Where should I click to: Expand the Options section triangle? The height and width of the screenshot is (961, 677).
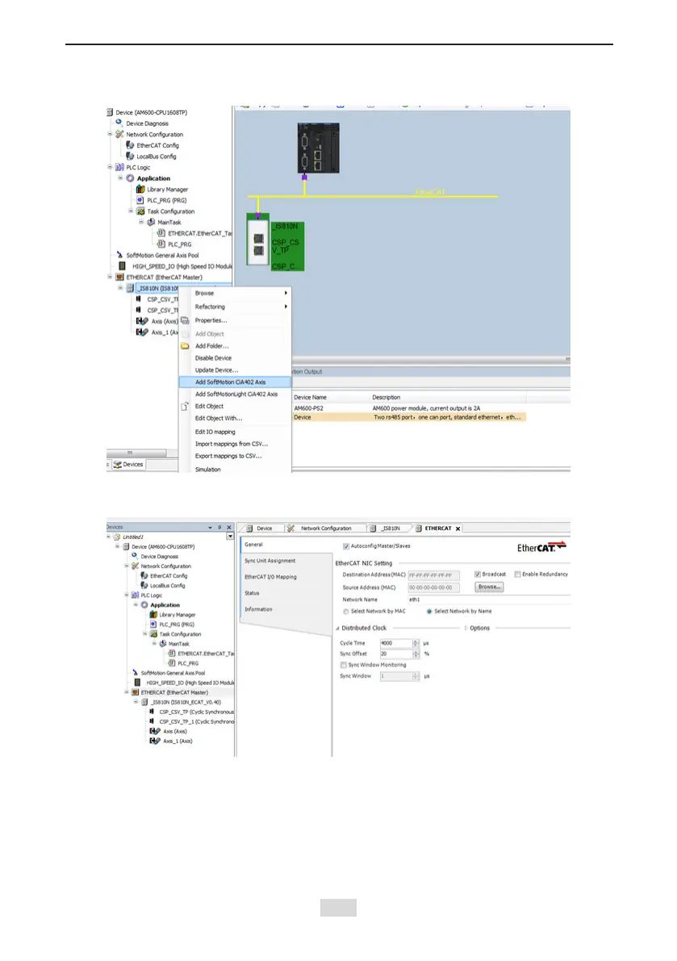pos(466,629)
